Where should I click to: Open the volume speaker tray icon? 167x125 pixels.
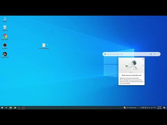[149, 108]
